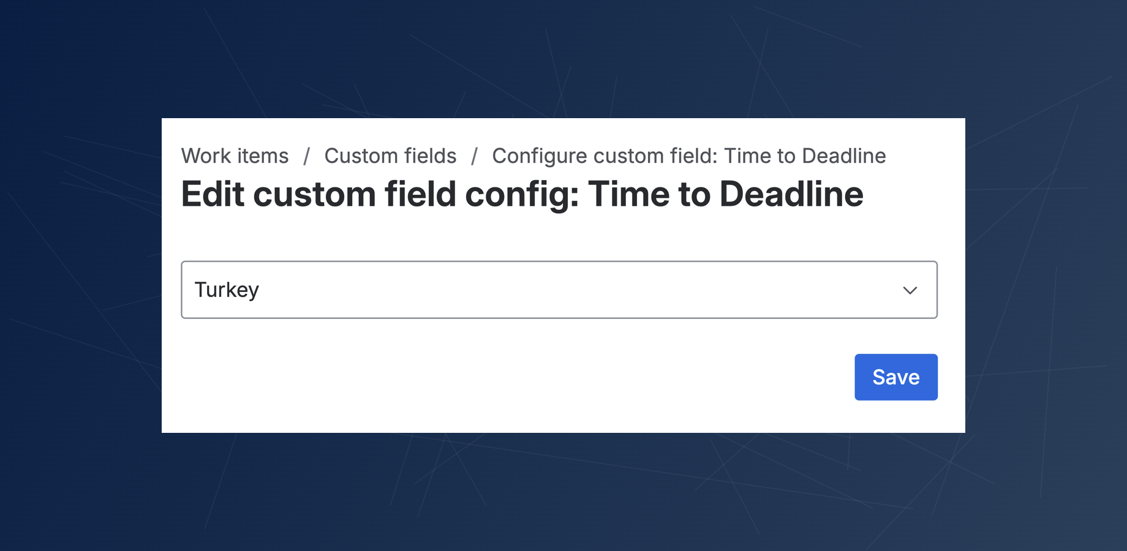Click the dropdown chevron arrow icon
This screenshot has height=551, width=1127.
tap(910, 290)
